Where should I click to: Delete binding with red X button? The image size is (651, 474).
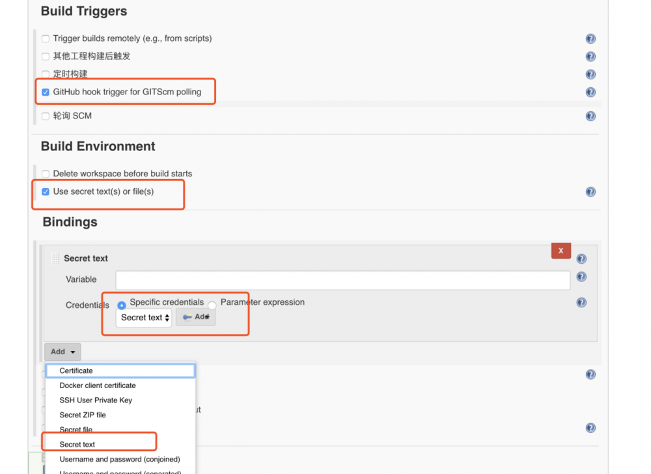[561, 251]
